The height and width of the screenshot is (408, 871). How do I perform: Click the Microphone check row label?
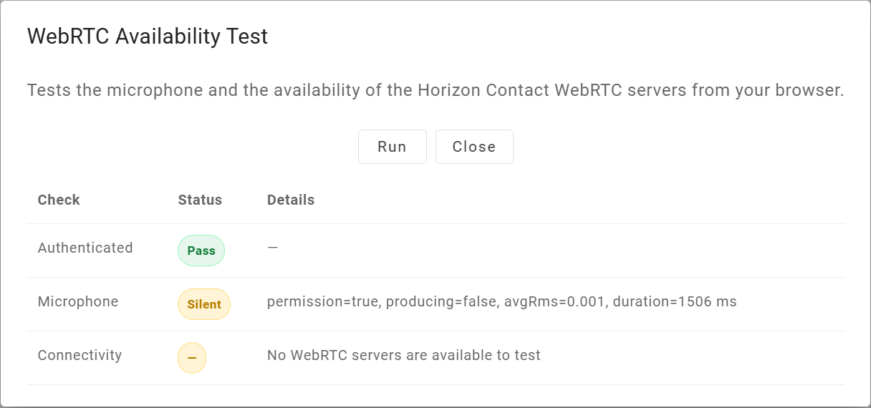click(x=78, y=301)
